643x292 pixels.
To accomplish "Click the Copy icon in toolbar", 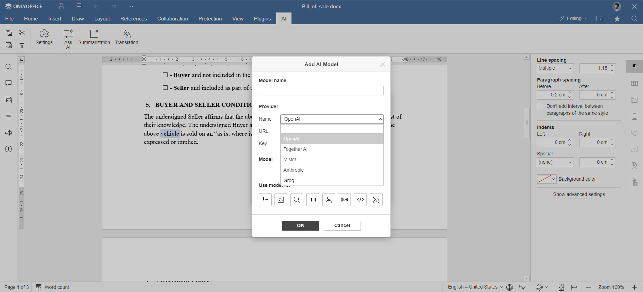I will [x=9, y=33].
